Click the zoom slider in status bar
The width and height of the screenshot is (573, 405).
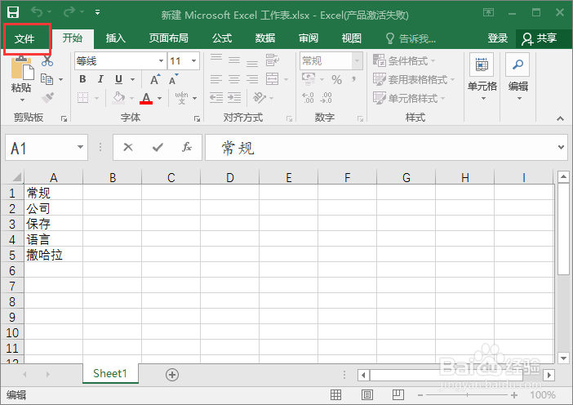(468, 394)
